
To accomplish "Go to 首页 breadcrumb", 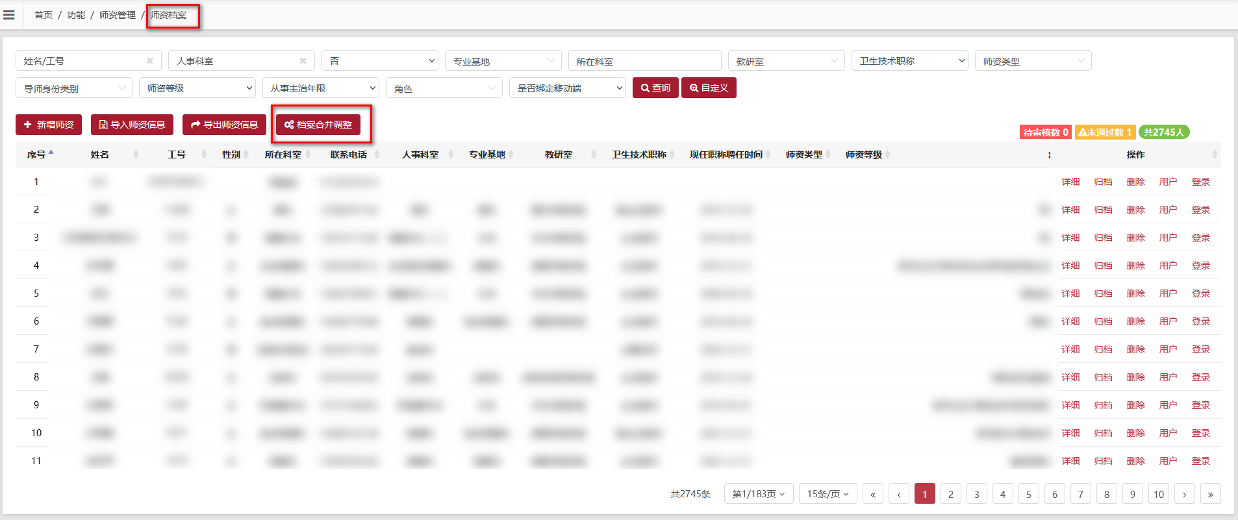I will coord(44,15).
